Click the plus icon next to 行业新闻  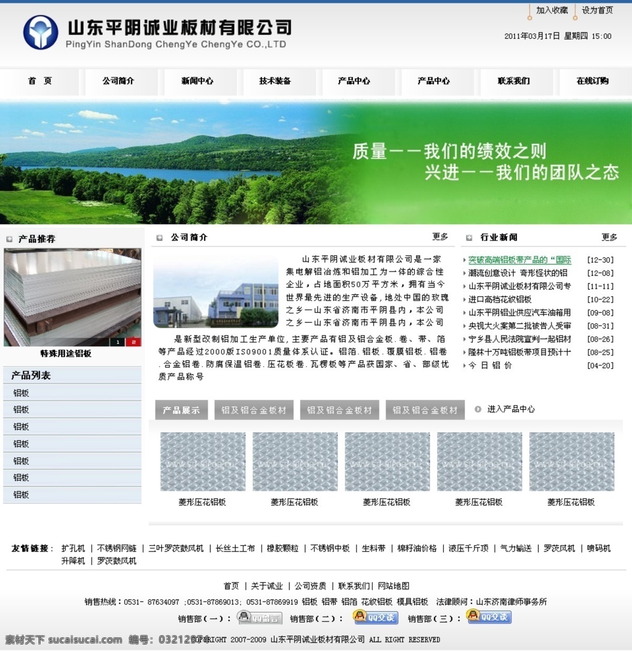[x=469, y=238]
